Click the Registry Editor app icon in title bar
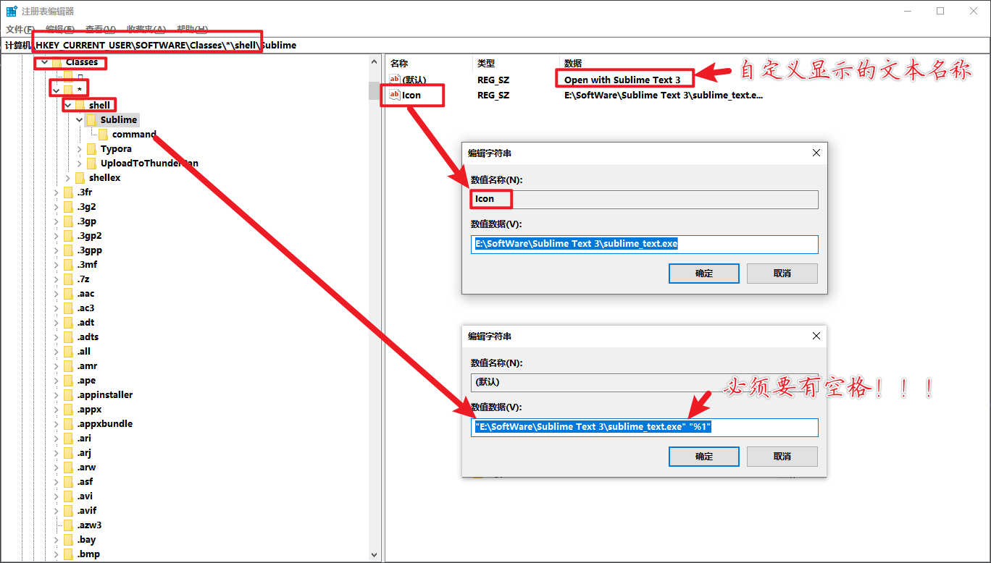This screenshot has height=563, width=991. pyautogui.click(x=12, y=11)
